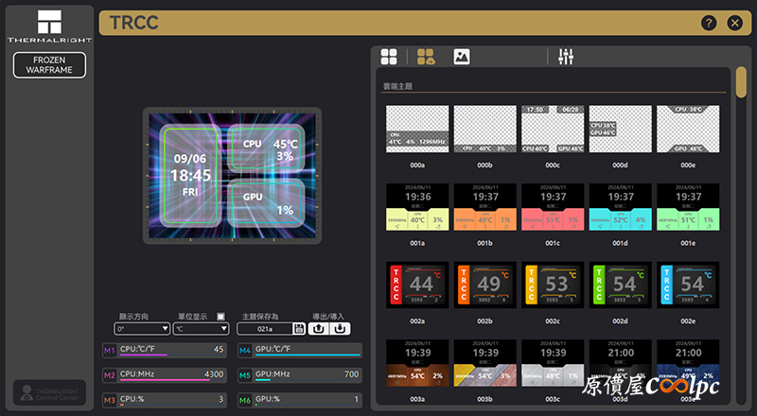Screen dimensions: 757x416
Task: Select the M1 module icon
Action: (x=110, y=351)
